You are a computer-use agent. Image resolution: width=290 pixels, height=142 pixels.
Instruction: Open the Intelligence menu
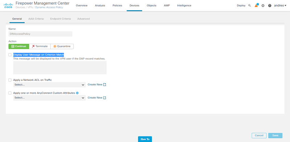point(184,5)
